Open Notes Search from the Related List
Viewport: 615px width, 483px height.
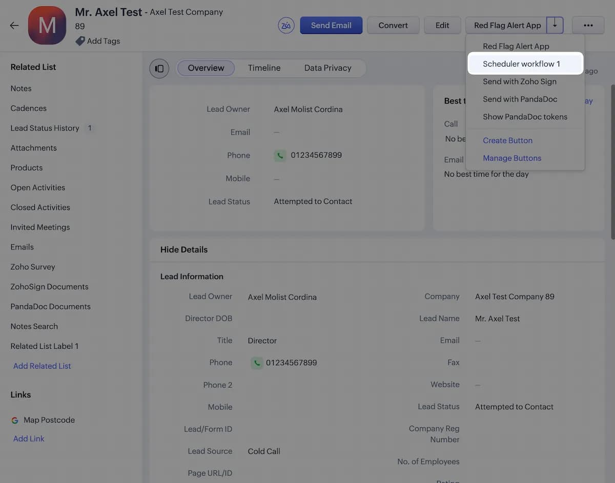tap(34, 326)
